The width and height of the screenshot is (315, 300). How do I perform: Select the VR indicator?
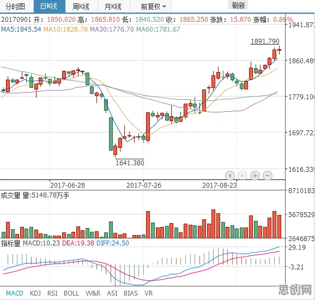tap(148, 293)
